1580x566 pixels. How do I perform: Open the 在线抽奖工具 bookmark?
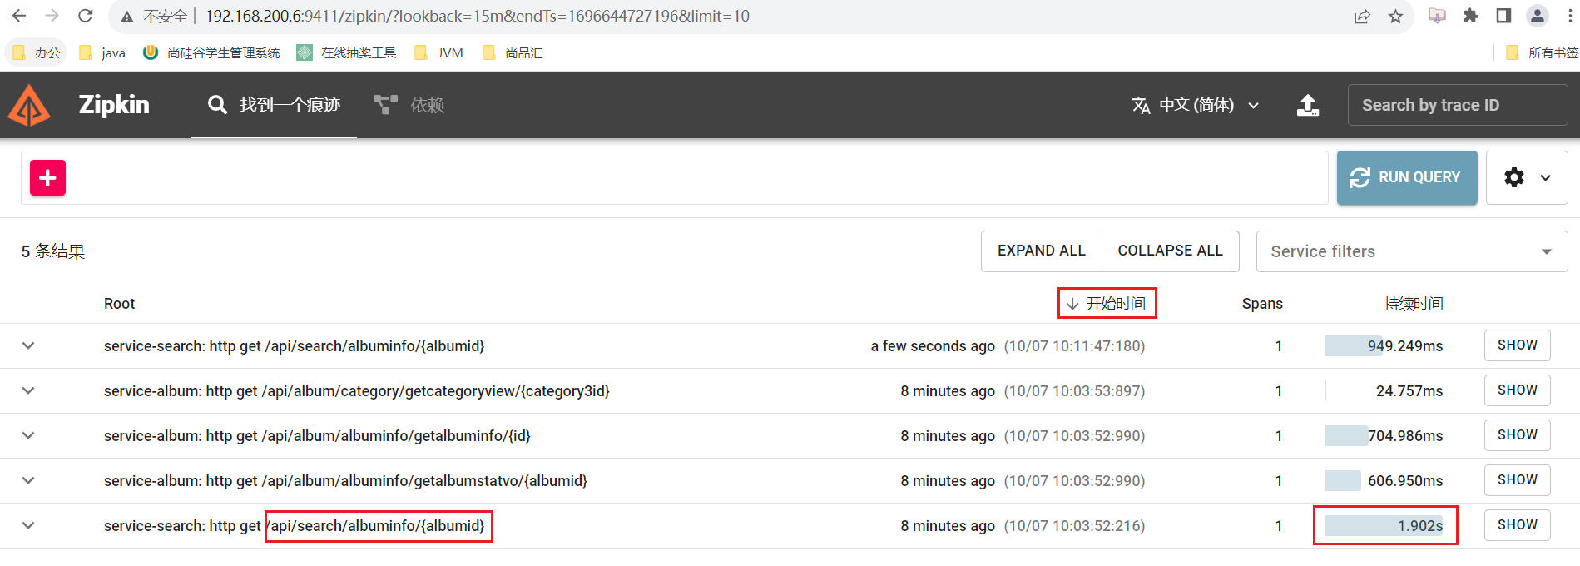347,52
